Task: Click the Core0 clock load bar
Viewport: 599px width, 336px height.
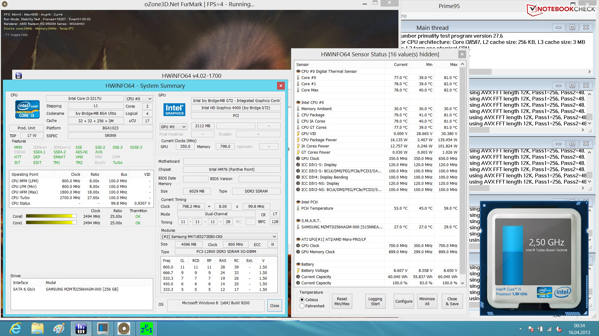Action: 51,216
